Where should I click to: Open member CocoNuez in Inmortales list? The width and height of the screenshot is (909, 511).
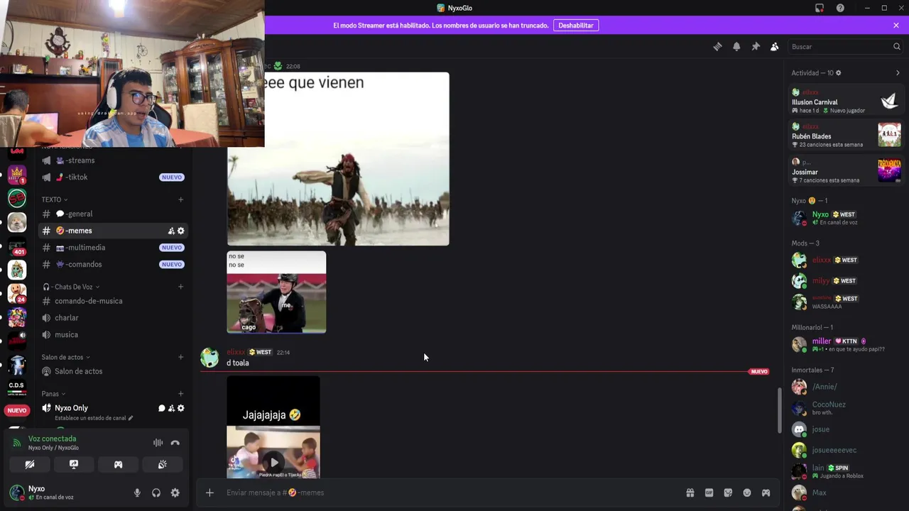click(847, 408)
